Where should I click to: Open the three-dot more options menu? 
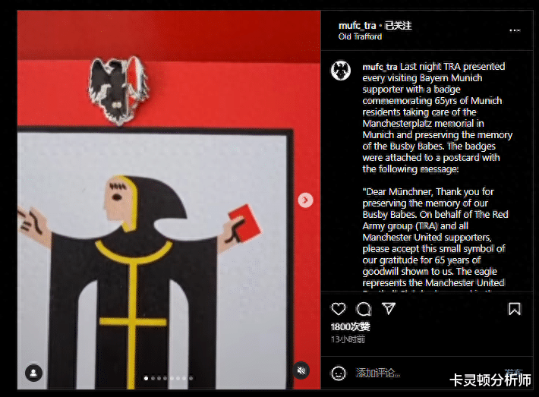click(x=515, y=30)
